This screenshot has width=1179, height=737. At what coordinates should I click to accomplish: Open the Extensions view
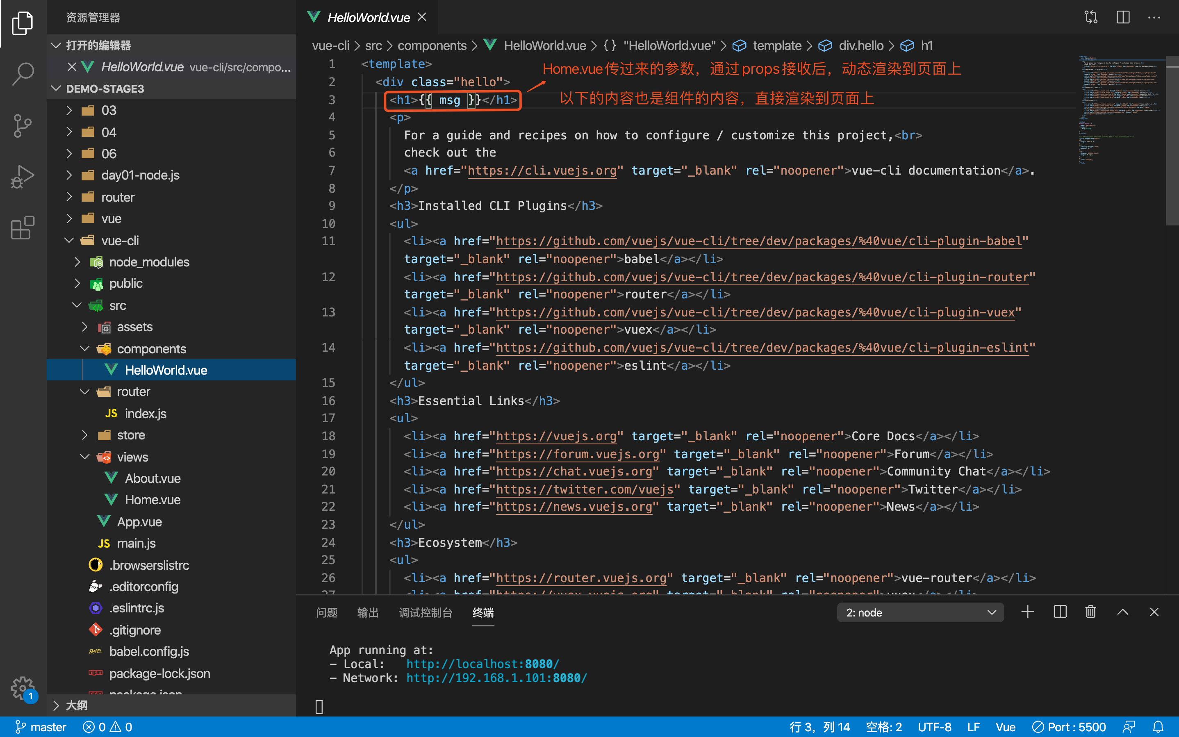point(23,227)
